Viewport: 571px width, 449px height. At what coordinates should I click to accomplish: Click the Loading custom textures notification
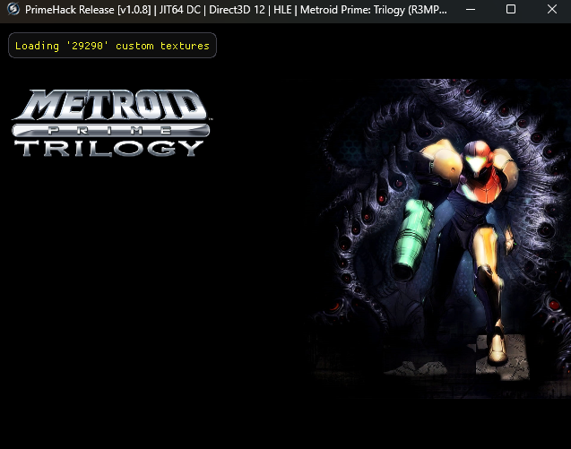coord(112,46)
